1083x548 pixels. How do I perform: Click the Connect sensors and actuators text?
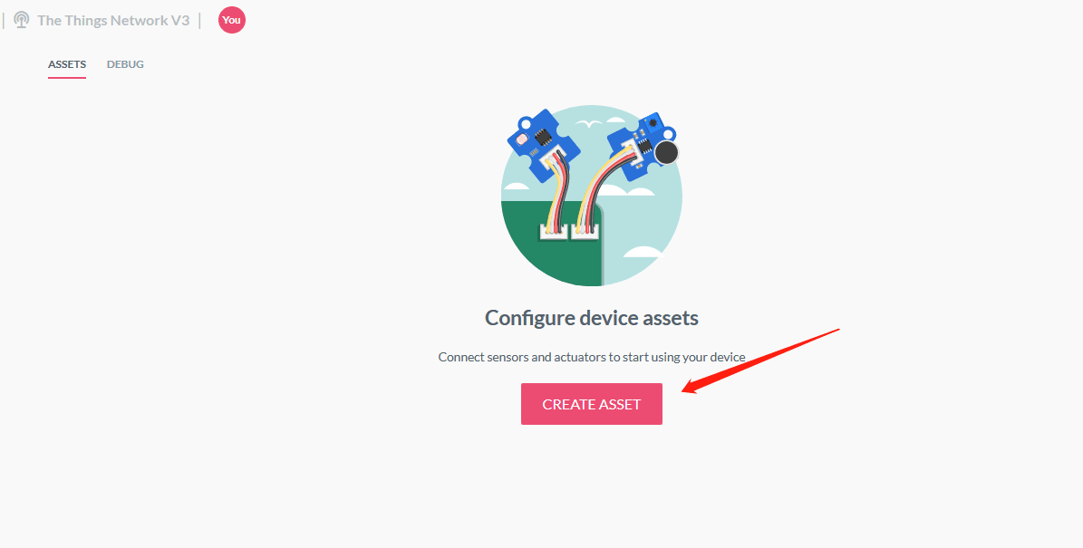pos(591,357)
